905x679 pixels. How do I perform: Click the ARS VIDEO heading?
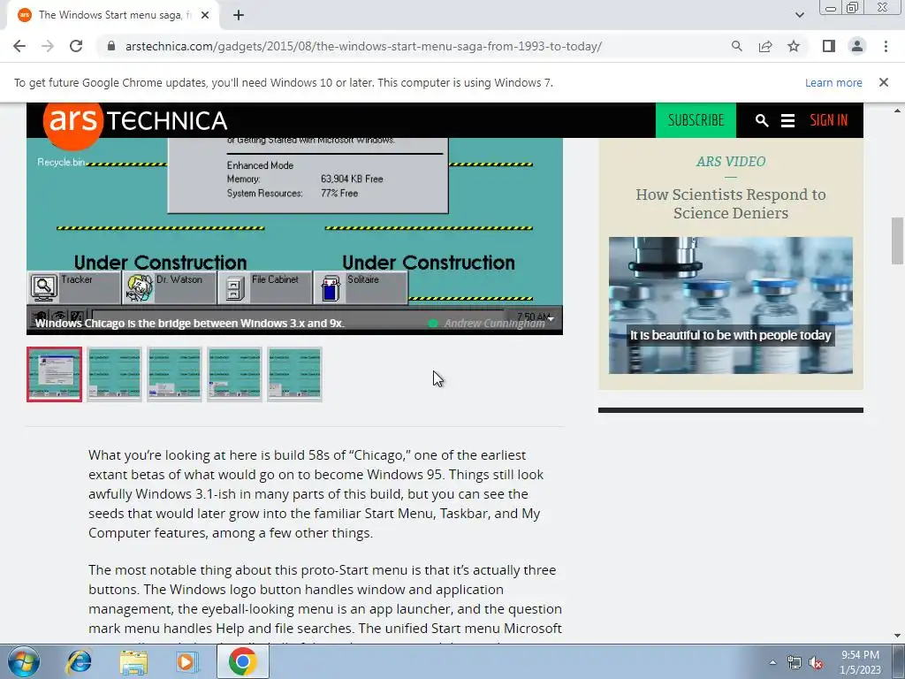point(731,162)
